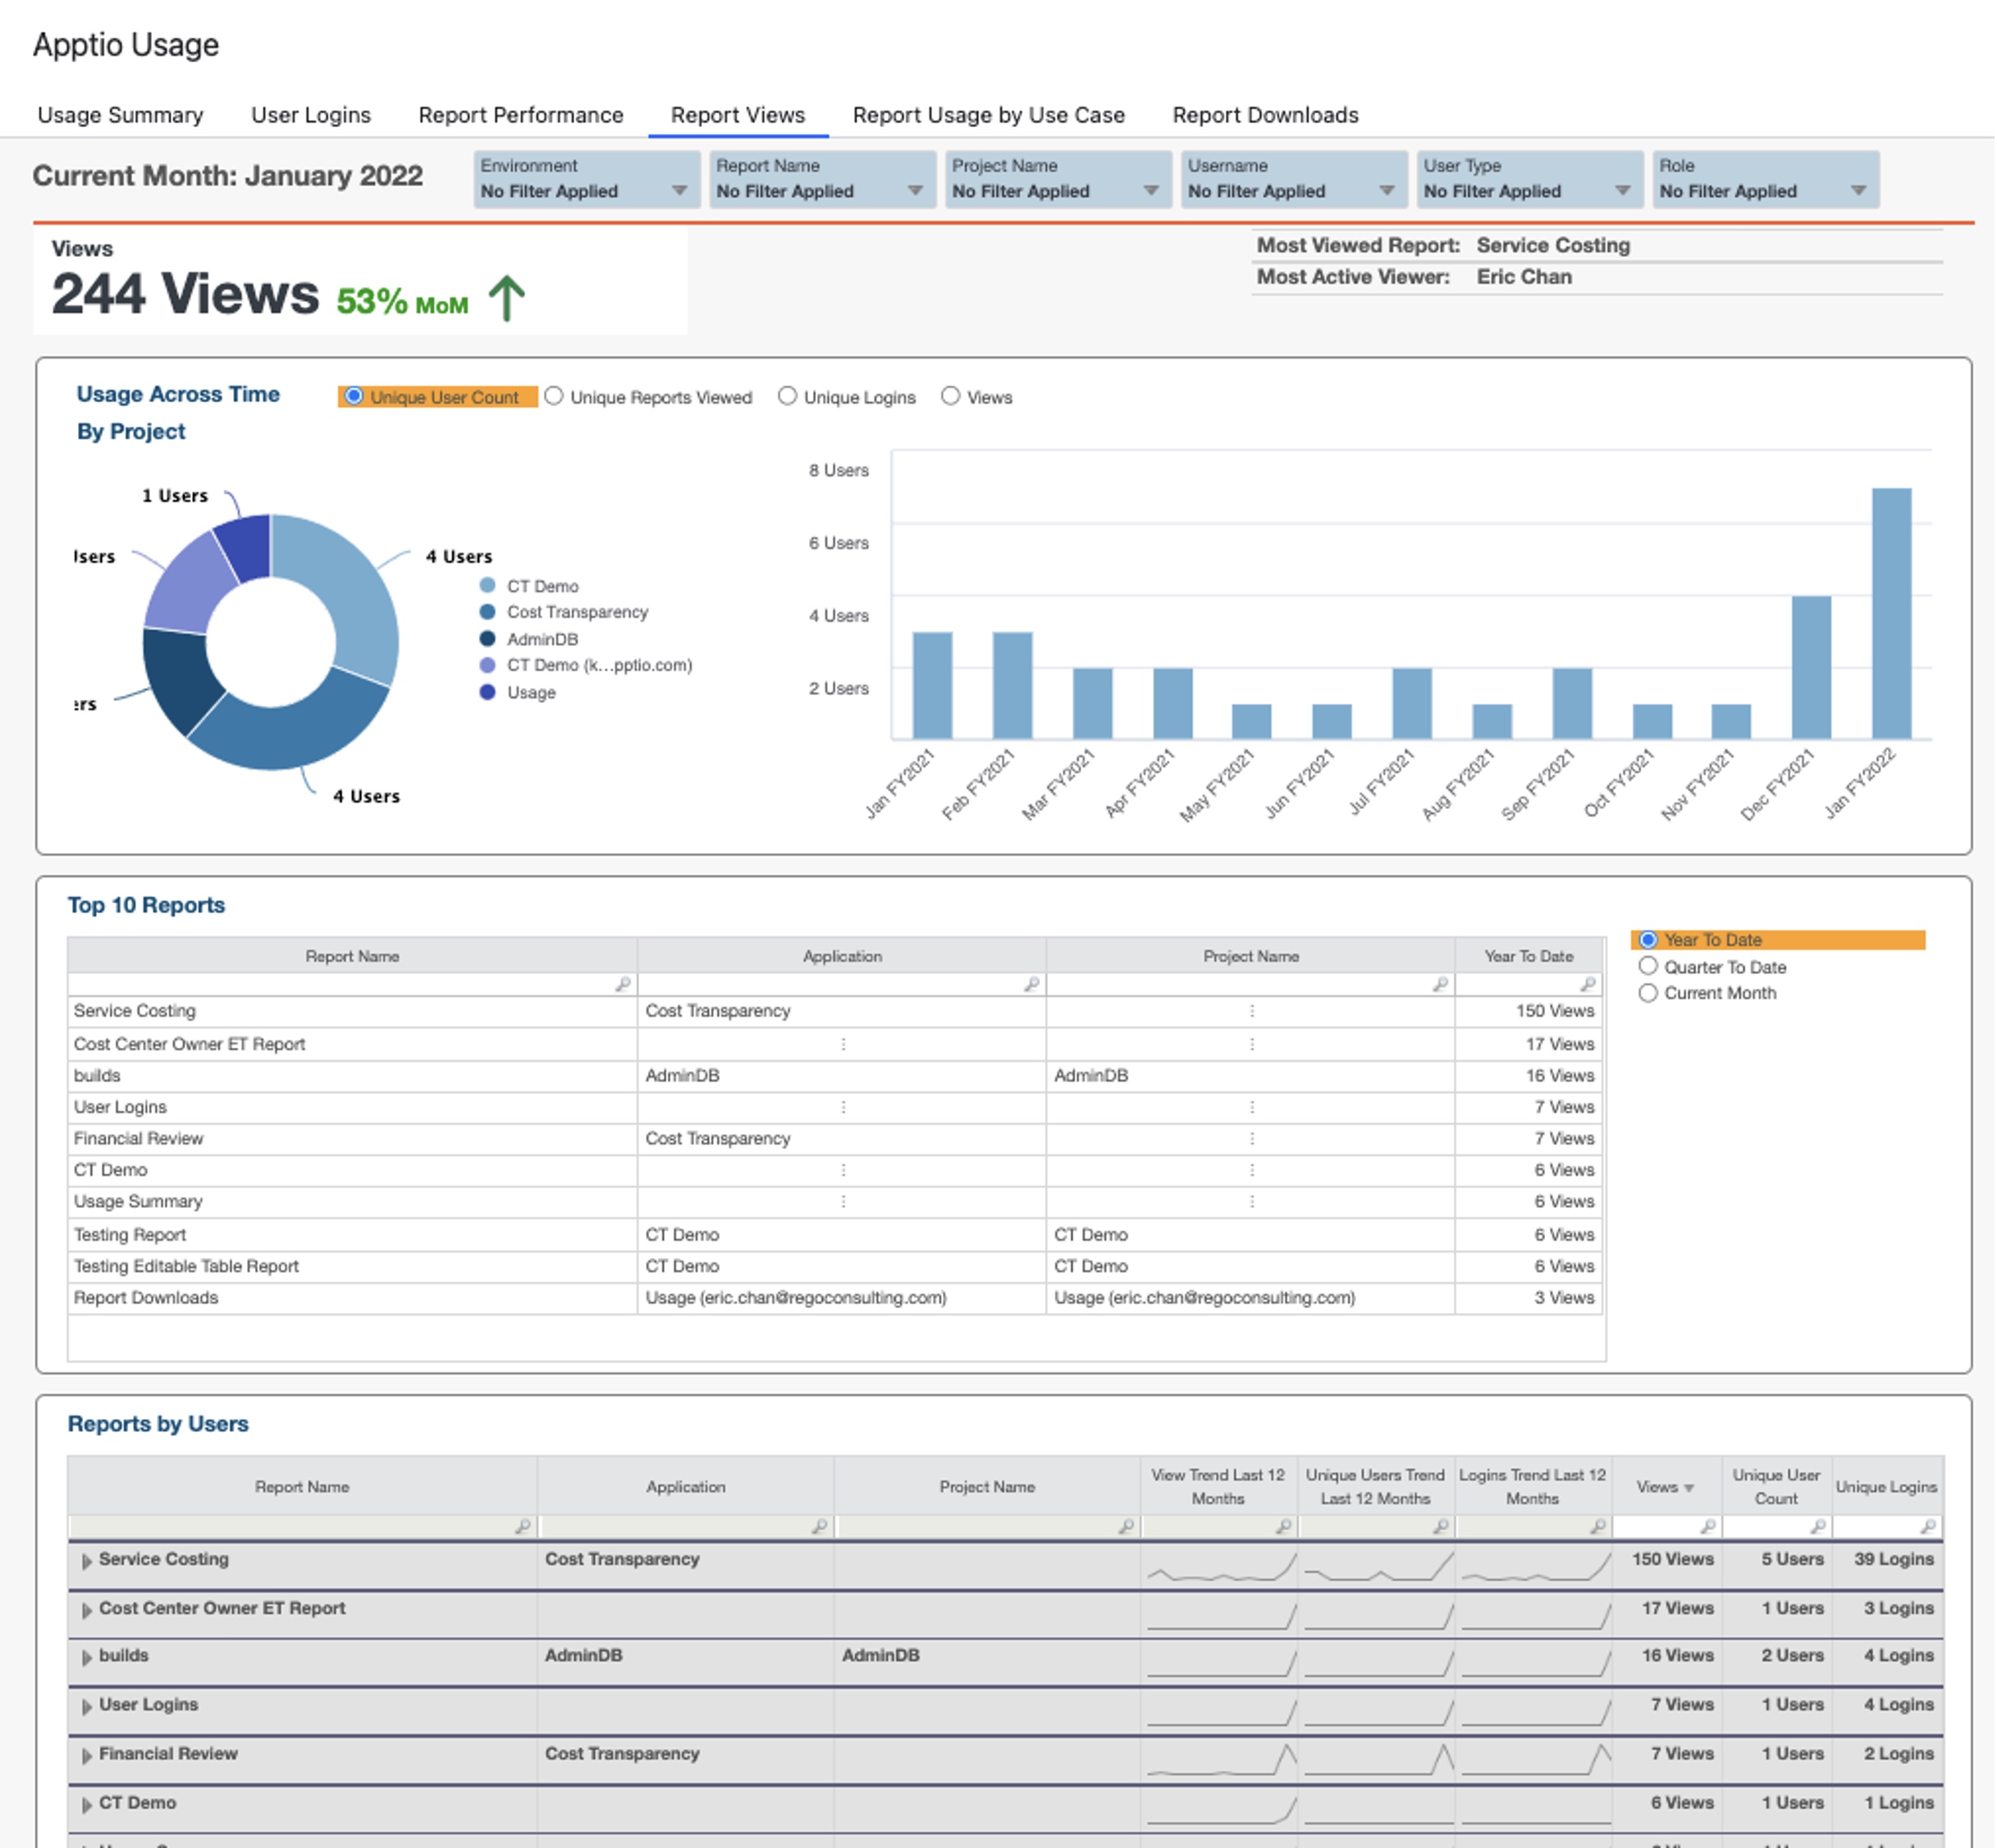The height and width of the screenshot is (1848, 1997).
Task: Click the CT Demo legend color dot
Action: point(487,585)
